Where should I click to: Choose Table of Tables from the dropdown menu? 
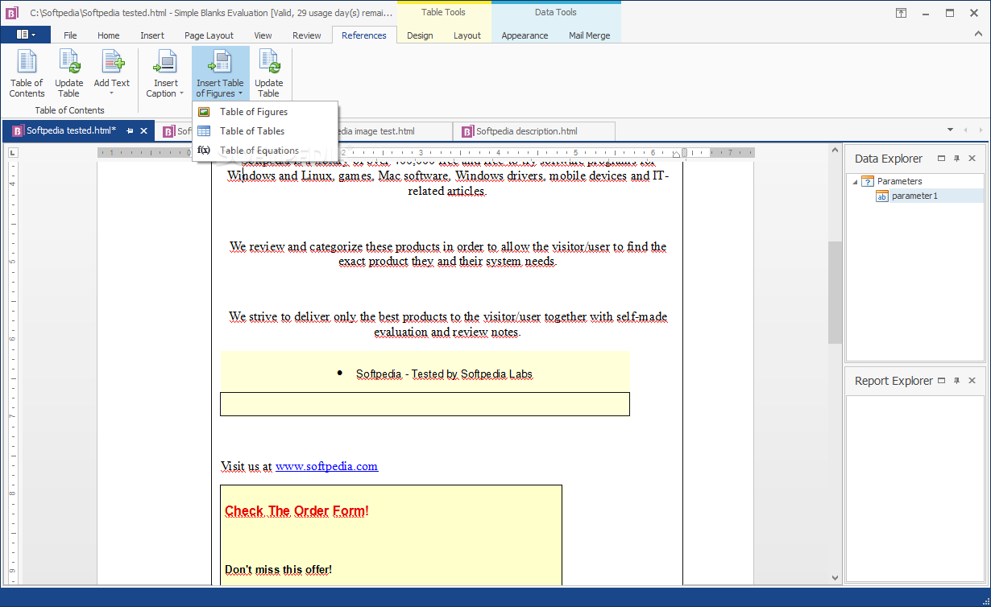pos(265,131)
